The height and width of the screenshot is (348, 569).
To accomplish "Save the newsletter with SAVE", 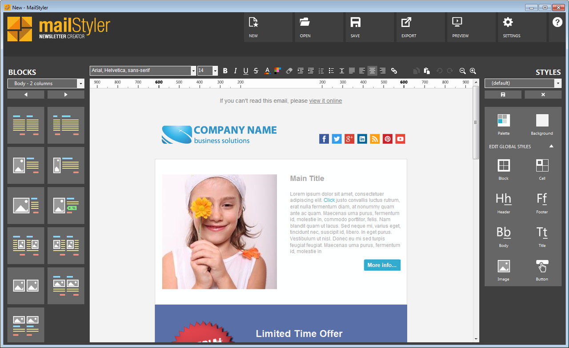I will coord(370,28).
